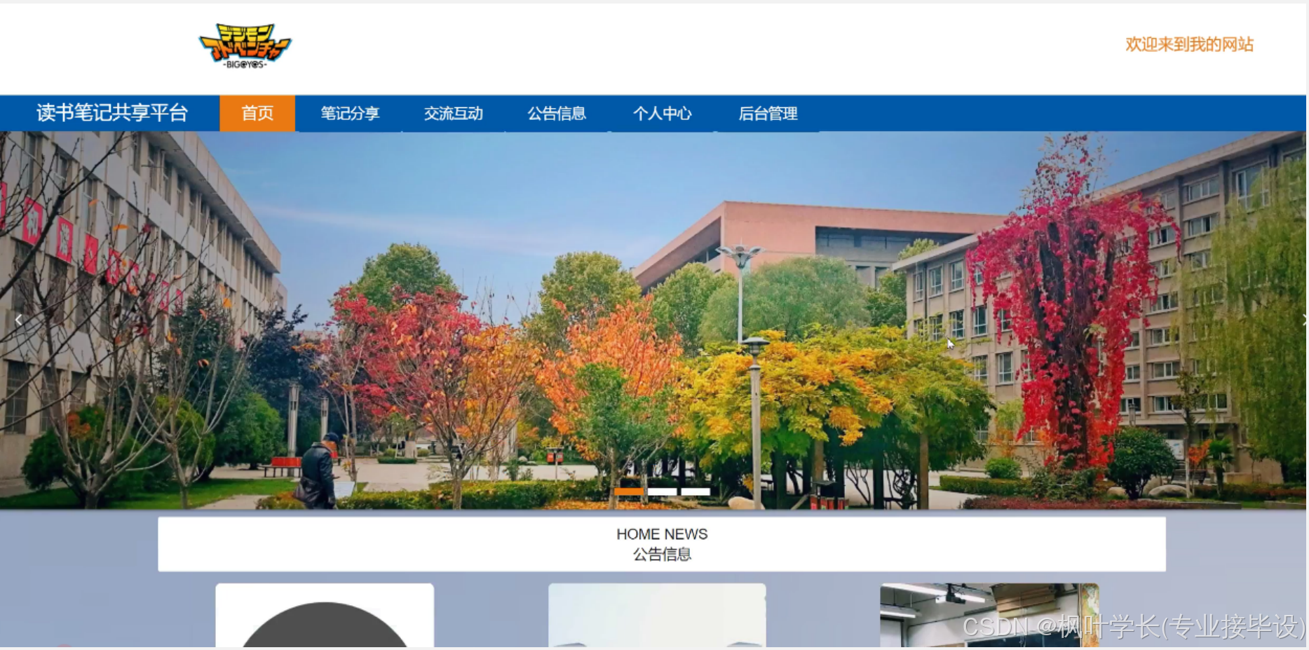Open the middle white news card thumbnail
The image size is (1309, 650).
(x=657, y=615)
